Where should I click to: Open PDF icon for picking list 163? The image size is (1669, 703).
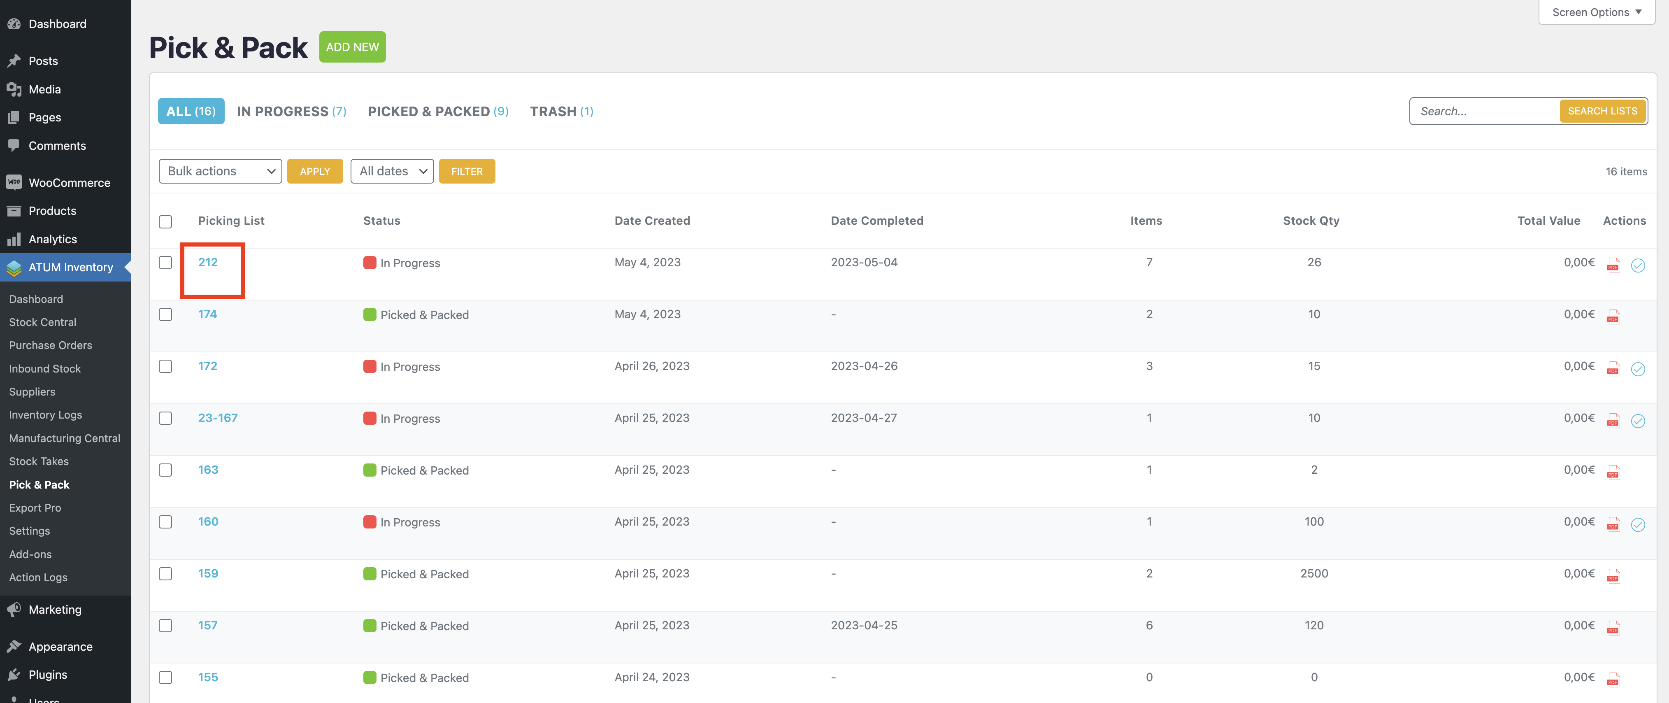click(1613, 473)
